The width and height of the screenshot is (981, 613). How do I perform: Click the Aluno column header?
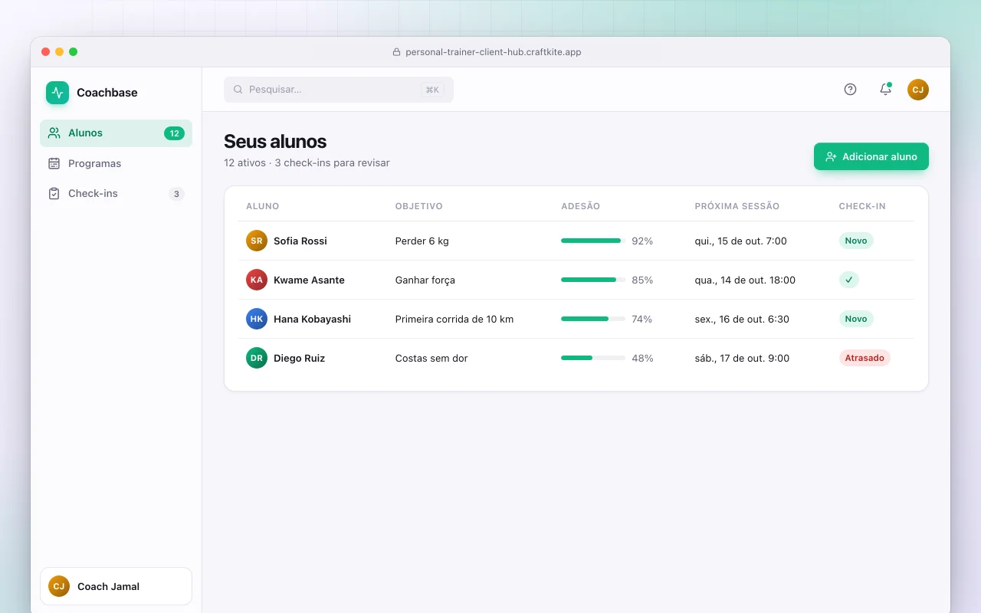tap(263, 206)
